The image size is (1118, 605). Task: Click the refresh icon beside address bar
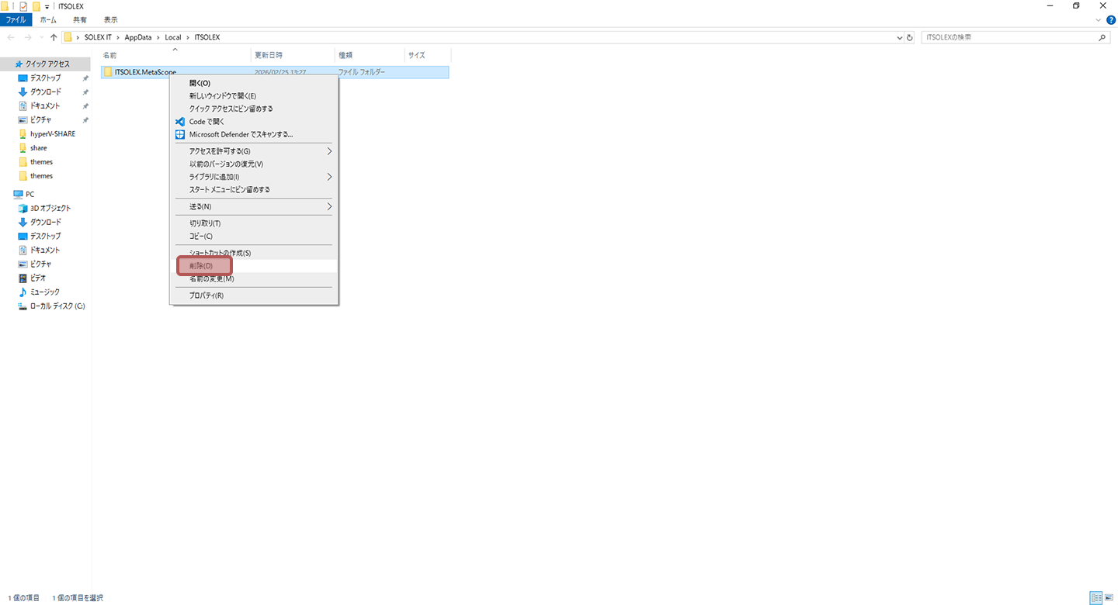pyautogui.click(x=910, y=37)
